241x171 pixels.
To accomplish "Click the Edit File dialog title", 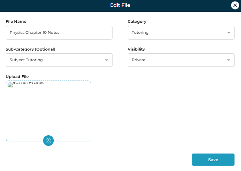I will point(120,5).
